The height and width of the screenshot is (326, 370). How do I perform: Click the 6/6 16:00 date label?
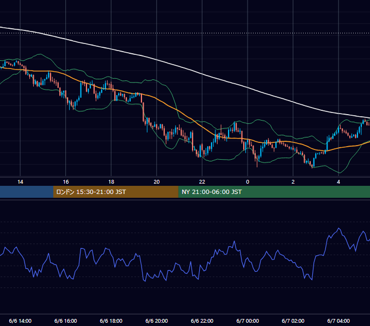click(66, 321)
